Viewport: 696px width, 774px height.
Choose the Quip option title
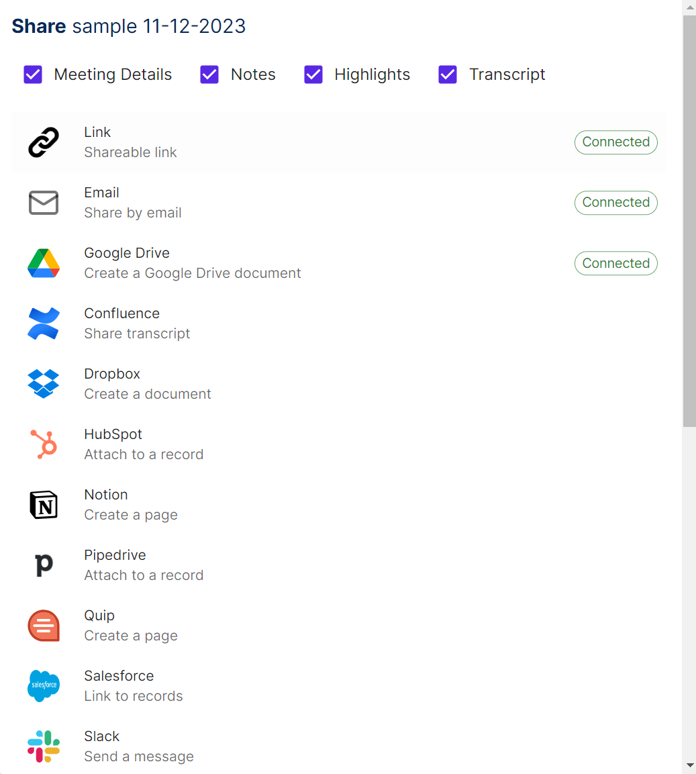coord(99,616)
